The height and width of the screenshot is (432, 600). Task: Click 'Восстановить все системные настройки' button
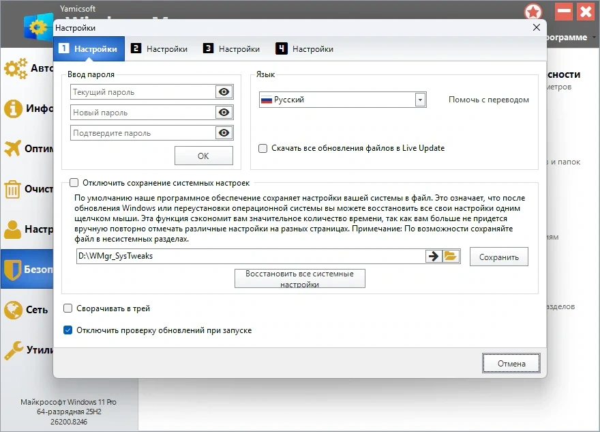point(299,278)
